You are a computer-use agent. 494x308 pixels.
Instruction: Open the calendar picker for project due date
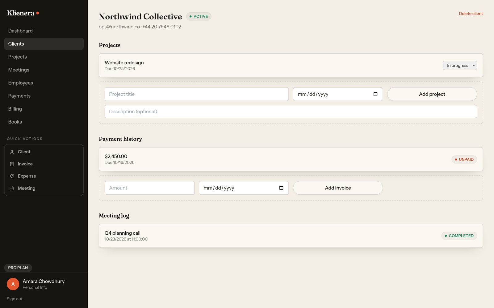[375, 94]
